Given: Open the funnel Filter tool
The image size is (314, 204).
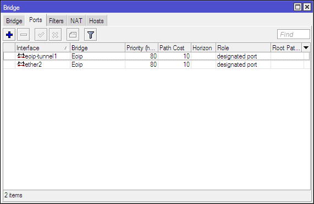Looking at the screenshot, I should [x=91, y=35].
